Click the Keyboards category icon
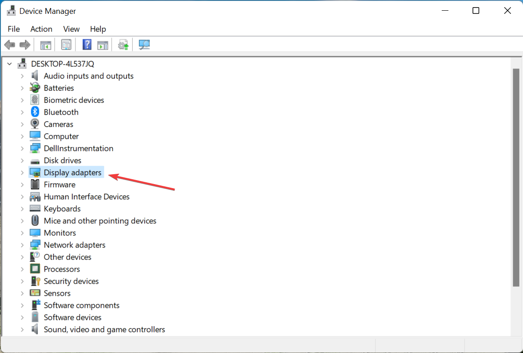This screenshot has height=353, width=523. [x=35, y=208]
